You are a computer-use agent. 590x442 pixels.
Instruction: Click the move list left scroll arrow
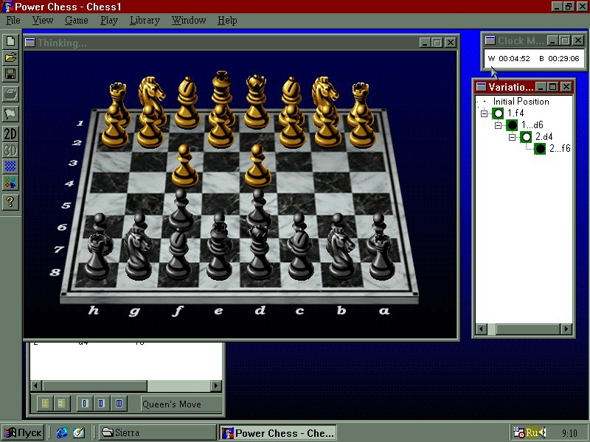(36, 385)
